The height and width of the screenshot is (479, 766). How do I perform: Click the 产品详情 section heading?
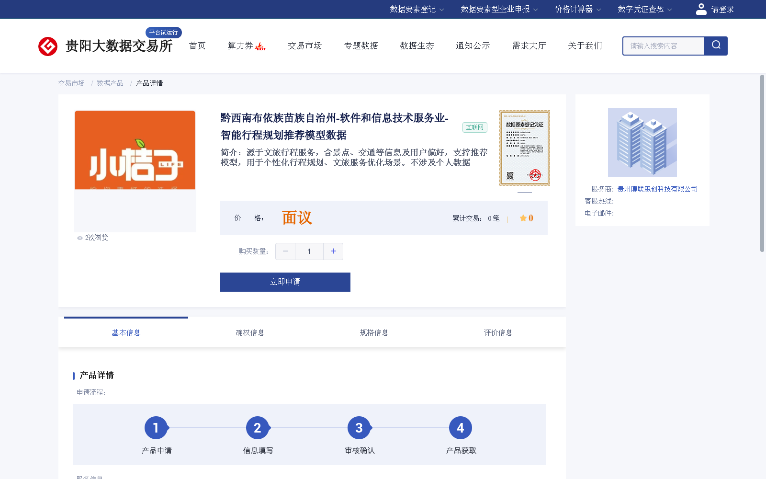coord(97,375)
